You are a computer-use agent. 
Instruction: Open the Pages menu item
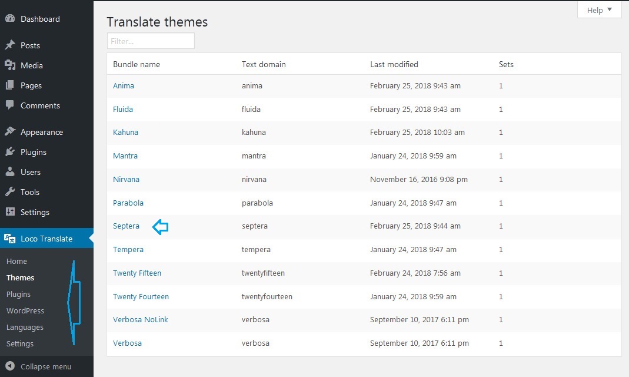[31, 85]
